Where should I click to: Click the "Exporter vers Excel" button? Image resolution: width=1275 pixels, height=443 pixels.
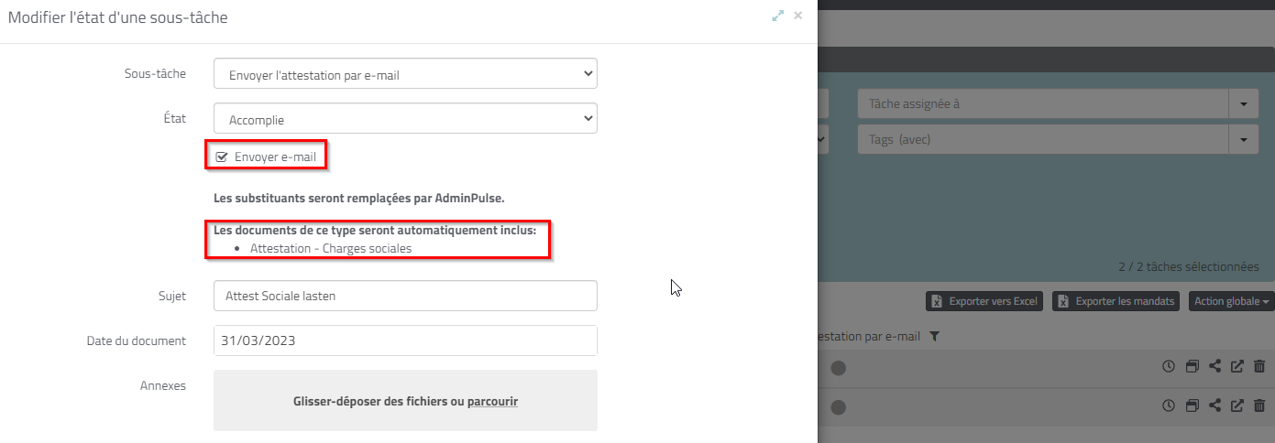pyautogui.click(x=984, y=301)
